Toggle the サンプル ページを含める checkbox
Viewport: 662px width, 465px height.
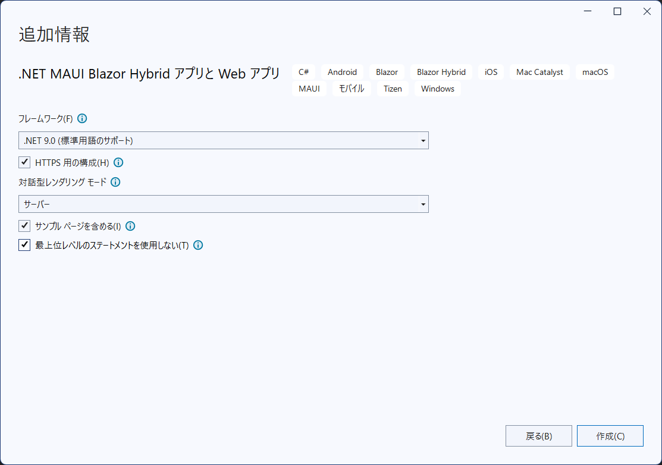(x=24, y=226)
